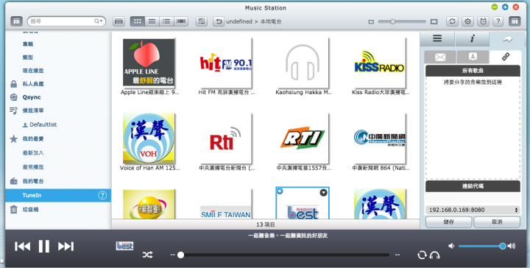Switch to thumbnail grid view
This screenshot has height=268, width=530.
137,21
